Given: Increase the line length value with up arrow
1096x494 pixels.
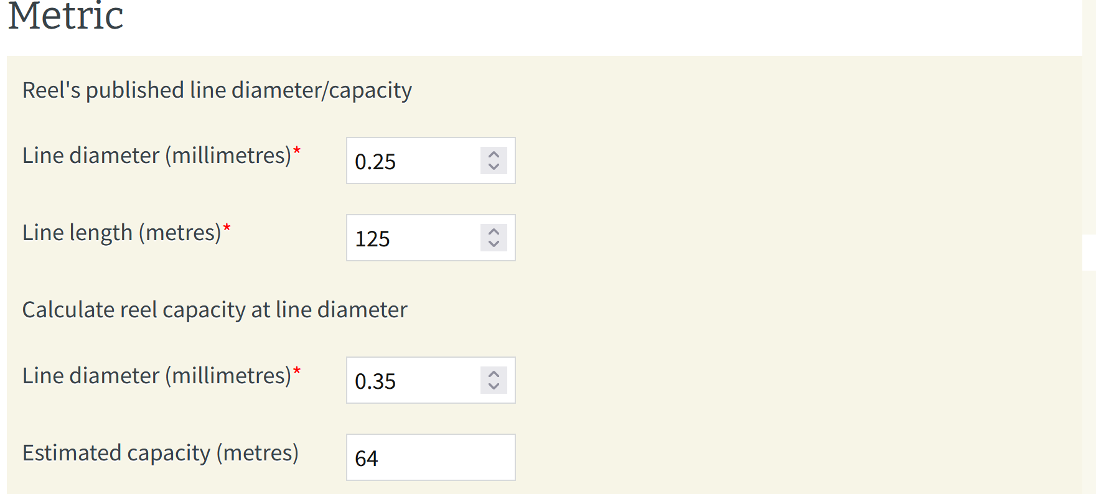Looking at the screenshot, I should [x=494, y=231].
